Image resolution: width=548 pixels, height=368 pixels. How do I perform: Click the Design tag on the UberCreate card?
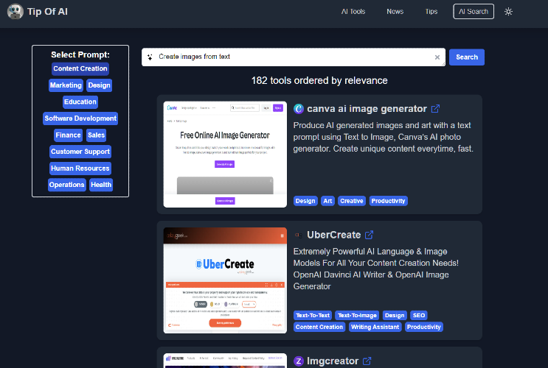pyautogui.click(x=395, y=315)
